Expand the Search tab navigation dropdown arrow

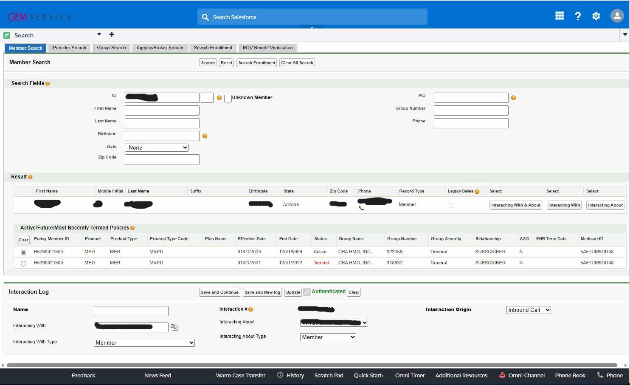coord(99,34)
